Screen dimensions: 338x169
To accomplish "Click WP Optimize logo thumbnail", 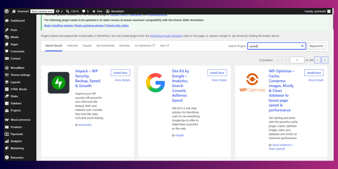I will coord(252,82).
